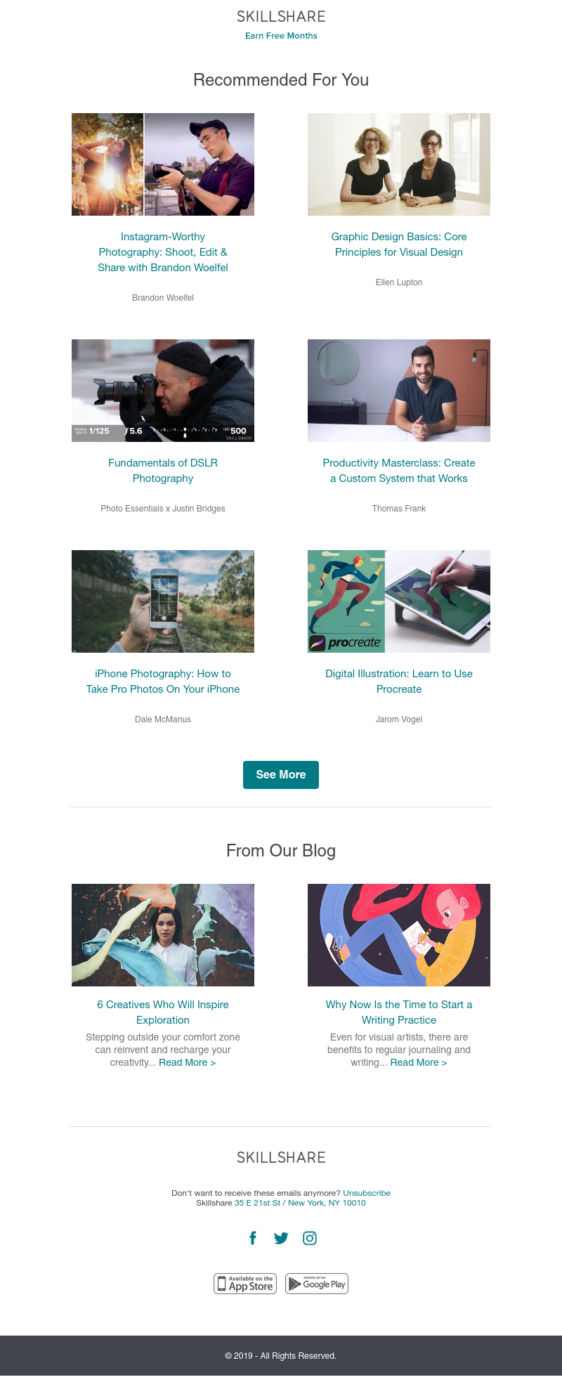Open the 35 E 21st St address link
This screenshot has height=1389, width=562.
tap(257, 1203)
